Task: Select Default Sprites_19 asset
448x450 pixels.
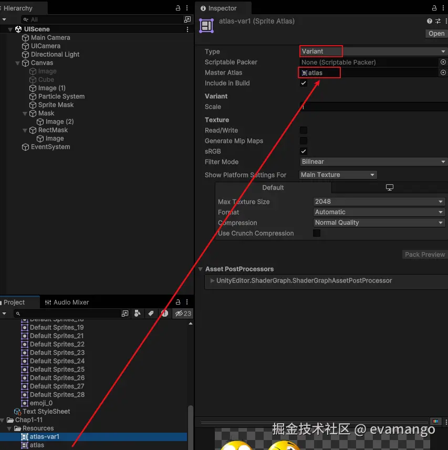Action: pyautogui.click(x=57, y=328)
